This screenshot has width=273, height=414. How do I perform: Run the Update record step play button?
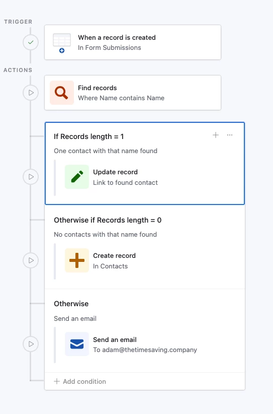coord(31,177)
